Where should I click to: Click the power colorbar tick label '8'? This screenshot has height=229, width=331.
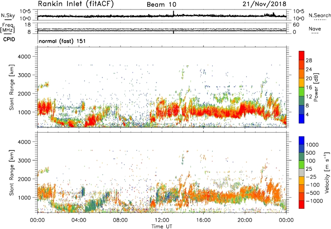pyautogui.click(x=307, y=105)
